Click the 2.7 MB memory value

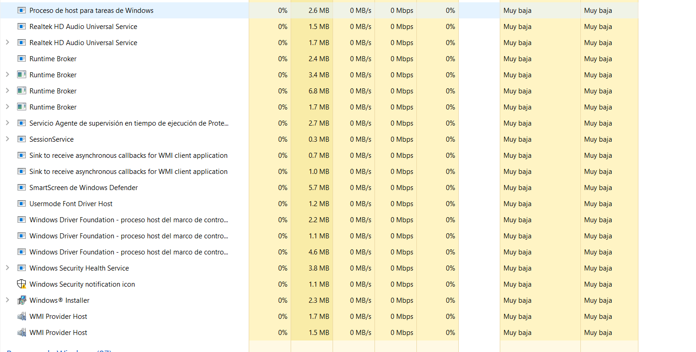coord(319,123)
